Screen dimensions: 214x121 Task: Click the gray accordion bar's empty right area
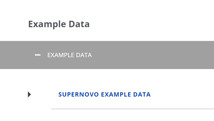[x=153, y=55]
